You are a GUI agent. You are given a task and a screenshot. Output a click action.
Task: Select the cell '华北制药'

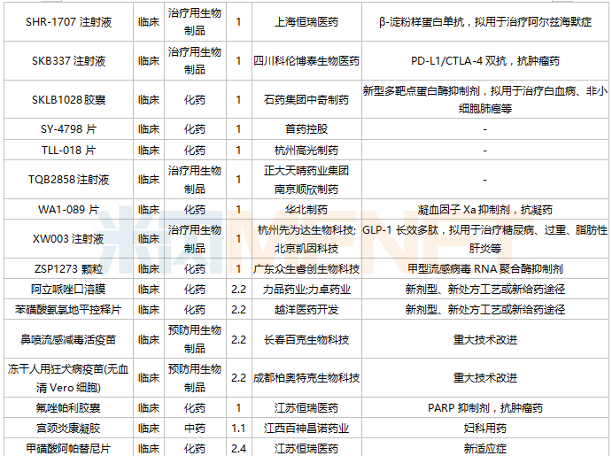(x=306, y=210)
